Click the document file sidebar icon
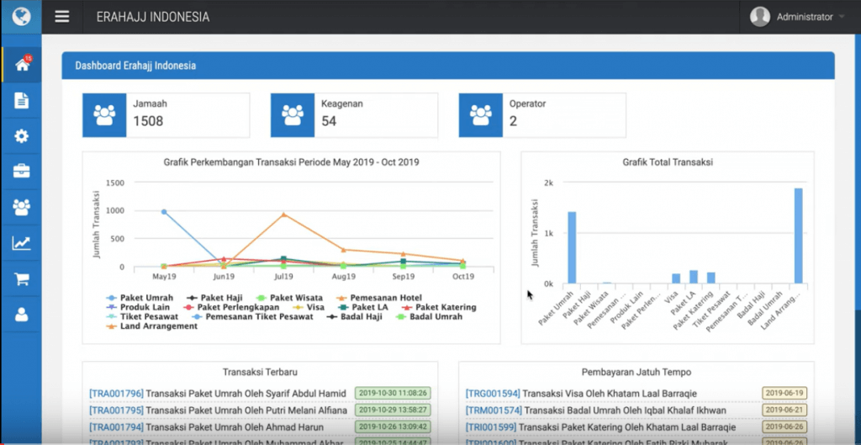The image size is (861, 445). [x=21, y=101]
